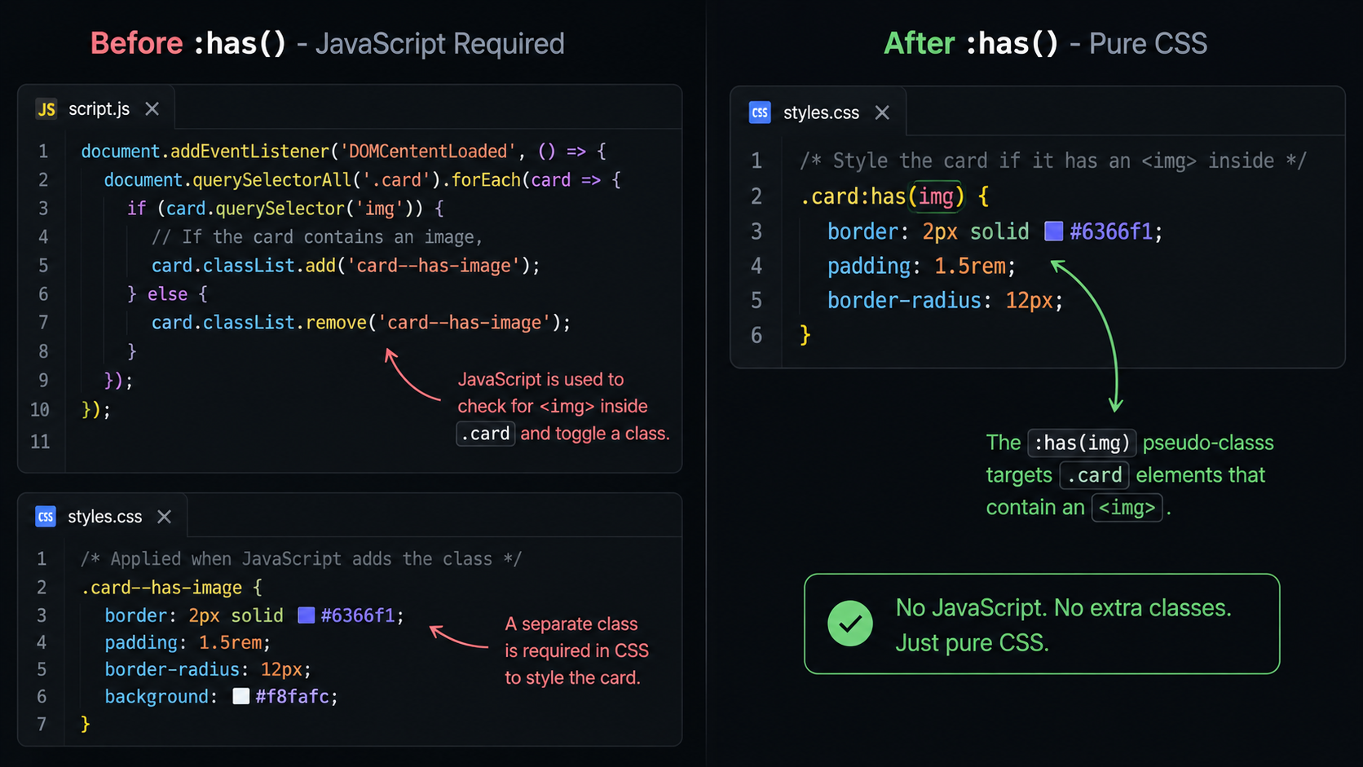Click the closing brace on right styles.css line 6

click(x=805, y=335)
